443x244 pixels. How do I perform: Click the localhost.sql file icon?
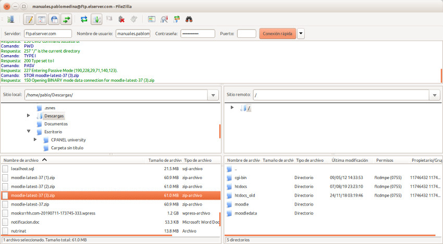[x=5, y=169]
